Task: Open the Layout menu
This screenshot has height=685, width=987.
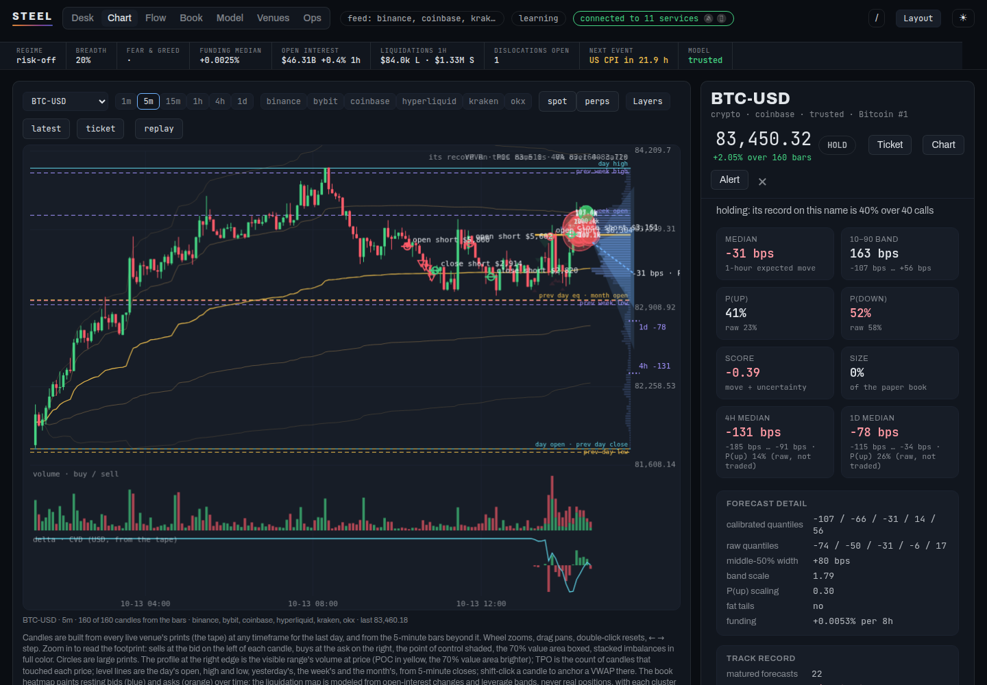Action: [x=918, y=18]
